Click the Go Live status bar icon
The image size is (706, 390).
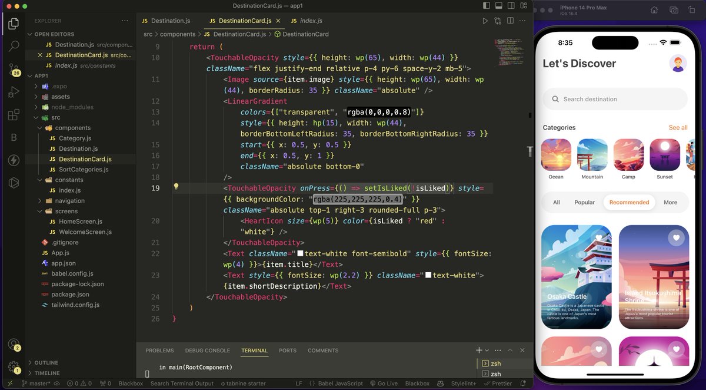[384, 383]
